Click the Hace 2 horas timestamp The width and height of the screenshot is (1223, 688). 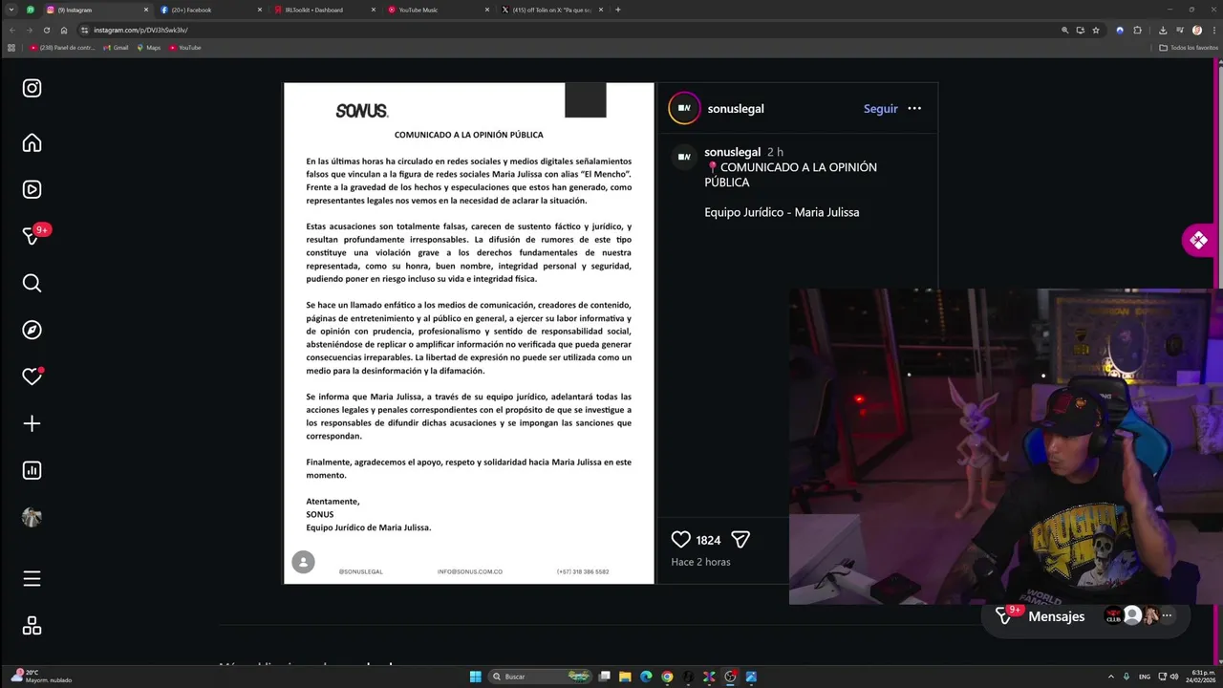point(700,562)
